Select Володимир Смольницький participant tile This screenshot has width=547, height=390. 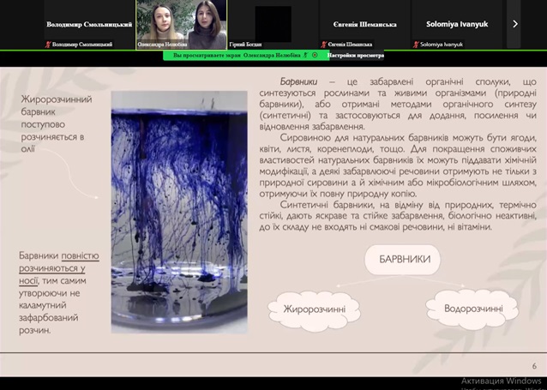[89, 24]
